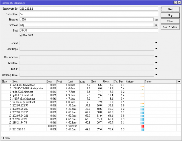This screenshot has height=141, width=182.
Task: Open the table column selector dropdown
Action: pyautogui.click(x=179, y=81)
